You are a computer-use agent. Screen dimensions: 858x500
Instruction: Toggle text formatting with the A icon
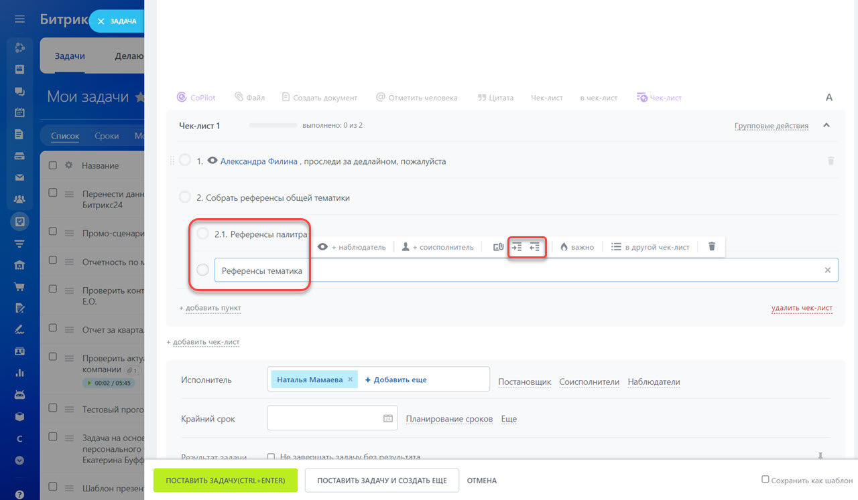point(829,98)
